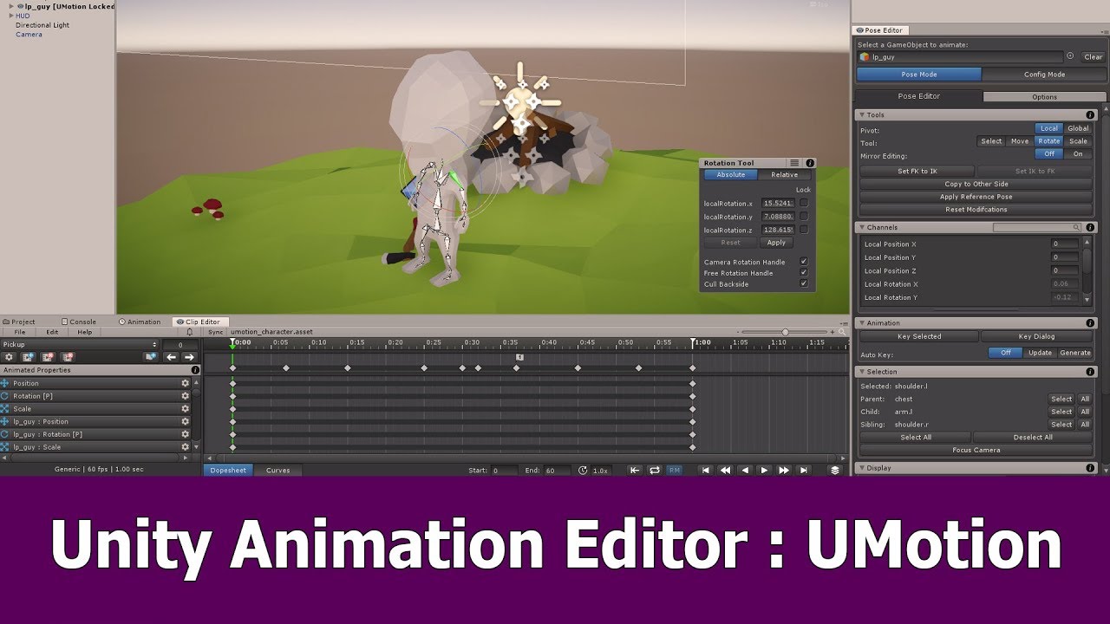
Task: Expand HUD in the Hierarchy
Action: [11, 16]
